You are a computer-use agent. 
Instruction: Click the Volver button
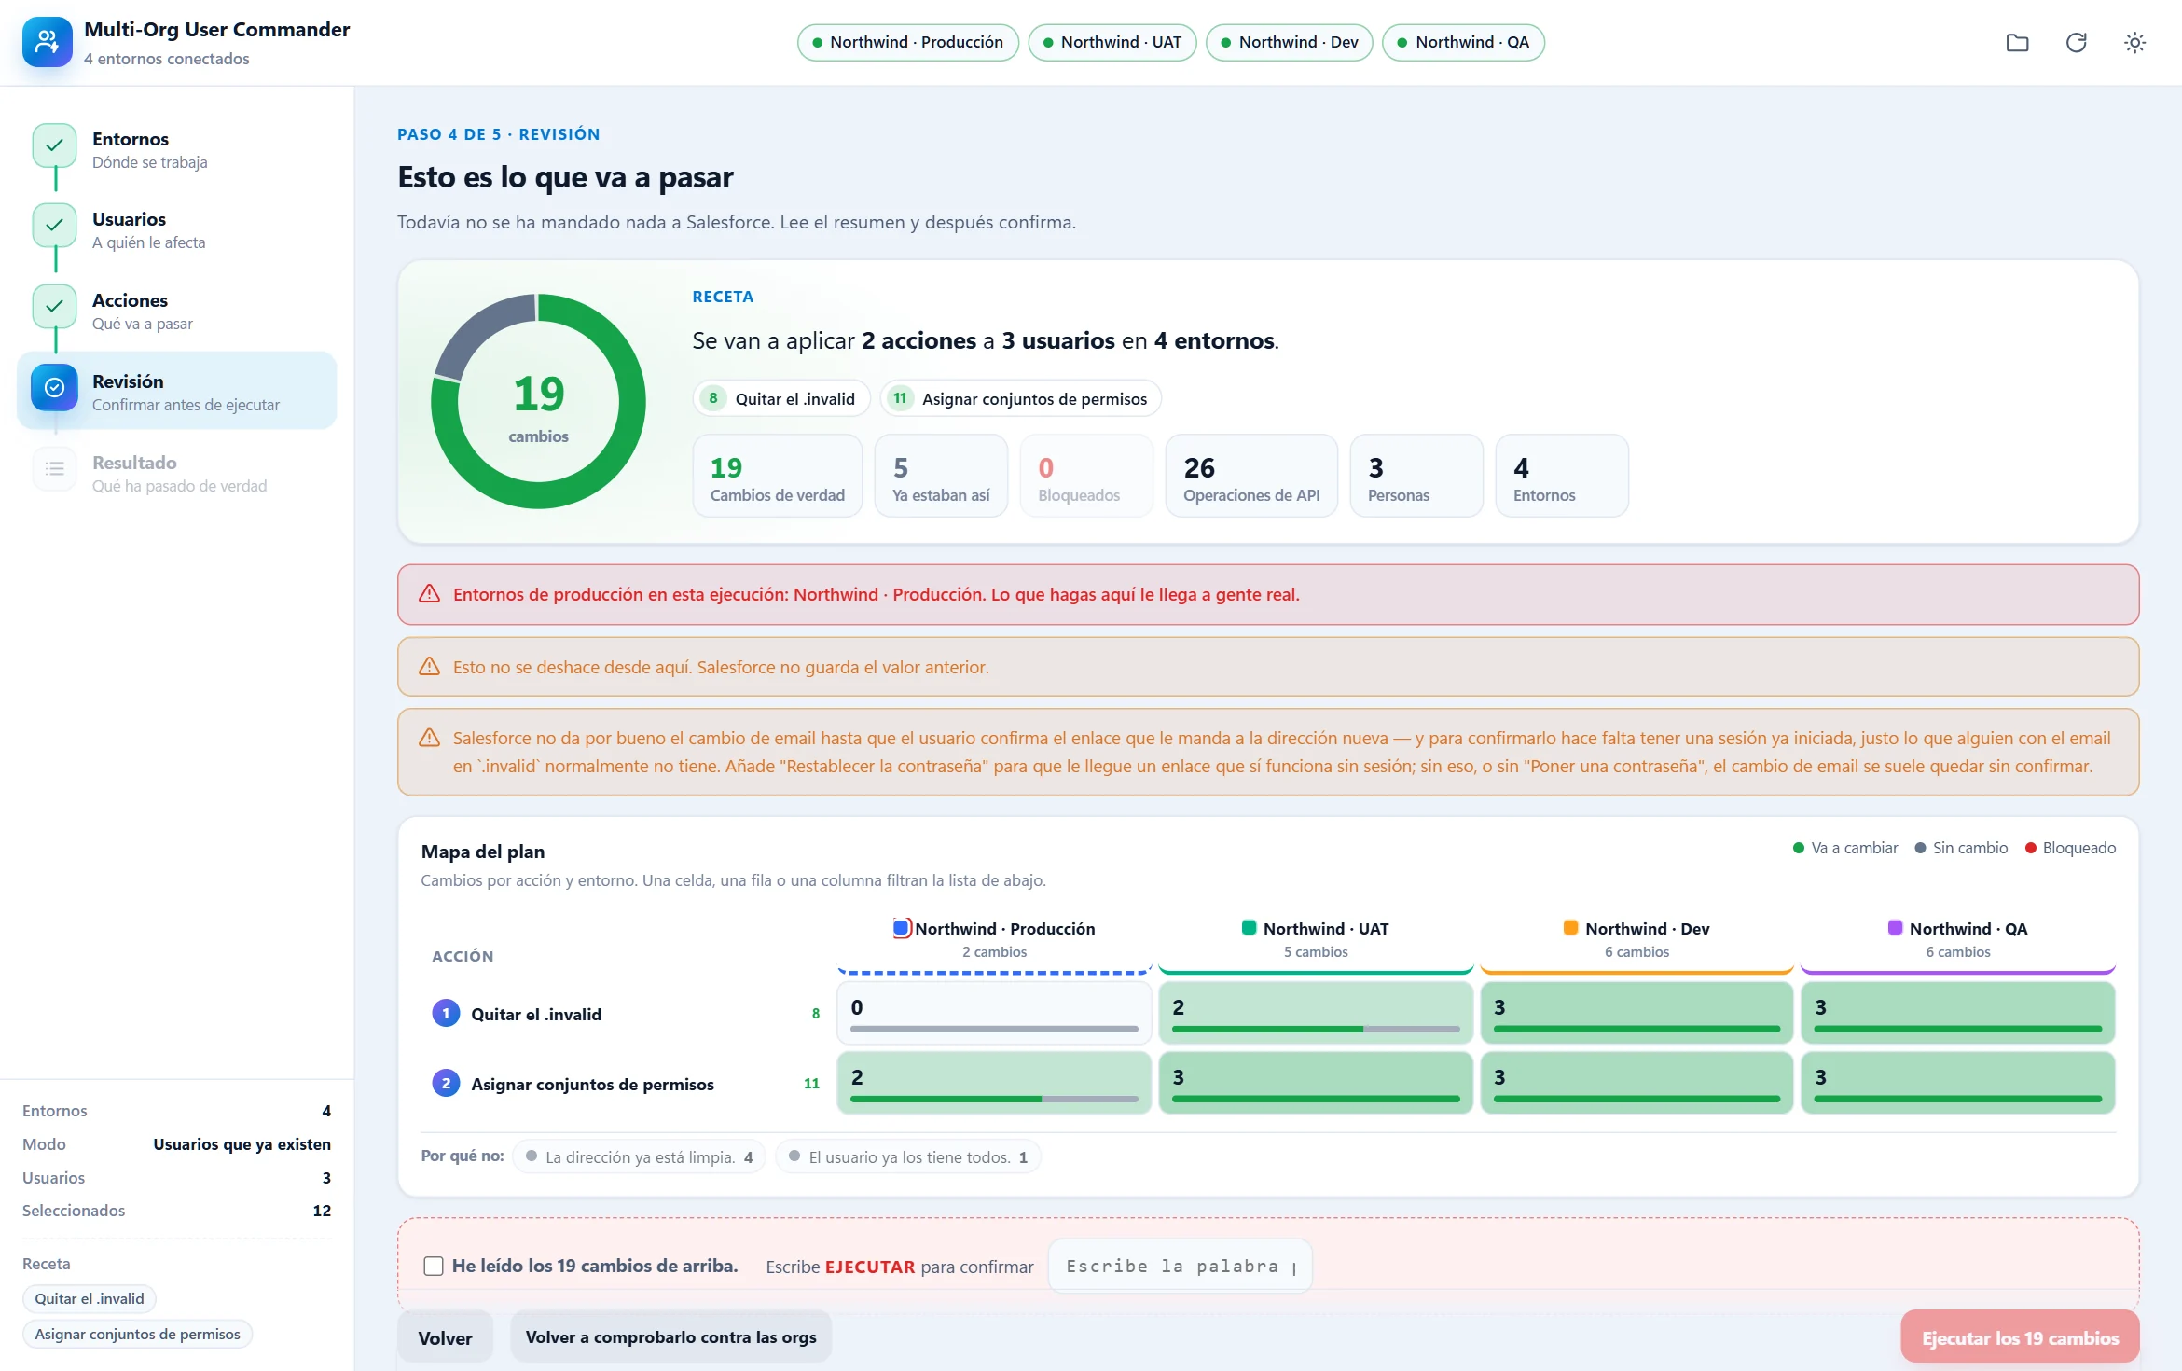click(445, 1338)
